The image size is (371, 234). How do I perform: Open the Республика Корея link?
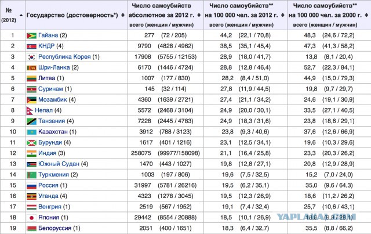[x=64, y=57]
